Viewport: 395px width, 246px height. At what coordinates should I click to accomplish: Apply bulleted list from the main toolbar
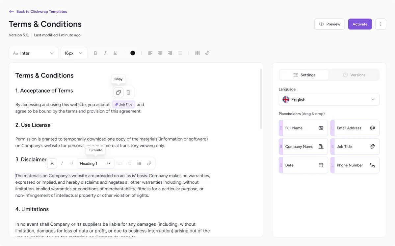point(180,53)
